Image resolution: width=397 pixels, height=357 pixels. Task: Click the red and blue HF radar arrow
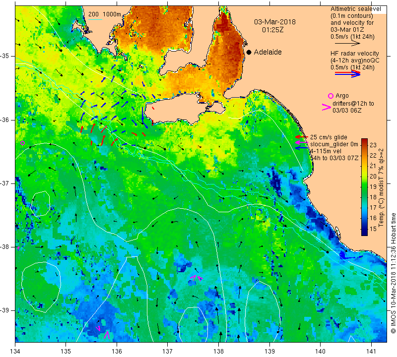coord(348,74)
